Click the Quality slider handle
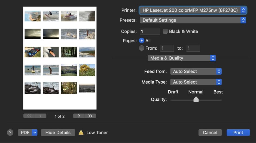The image size is (256, 143). click(x=196, y=99)
